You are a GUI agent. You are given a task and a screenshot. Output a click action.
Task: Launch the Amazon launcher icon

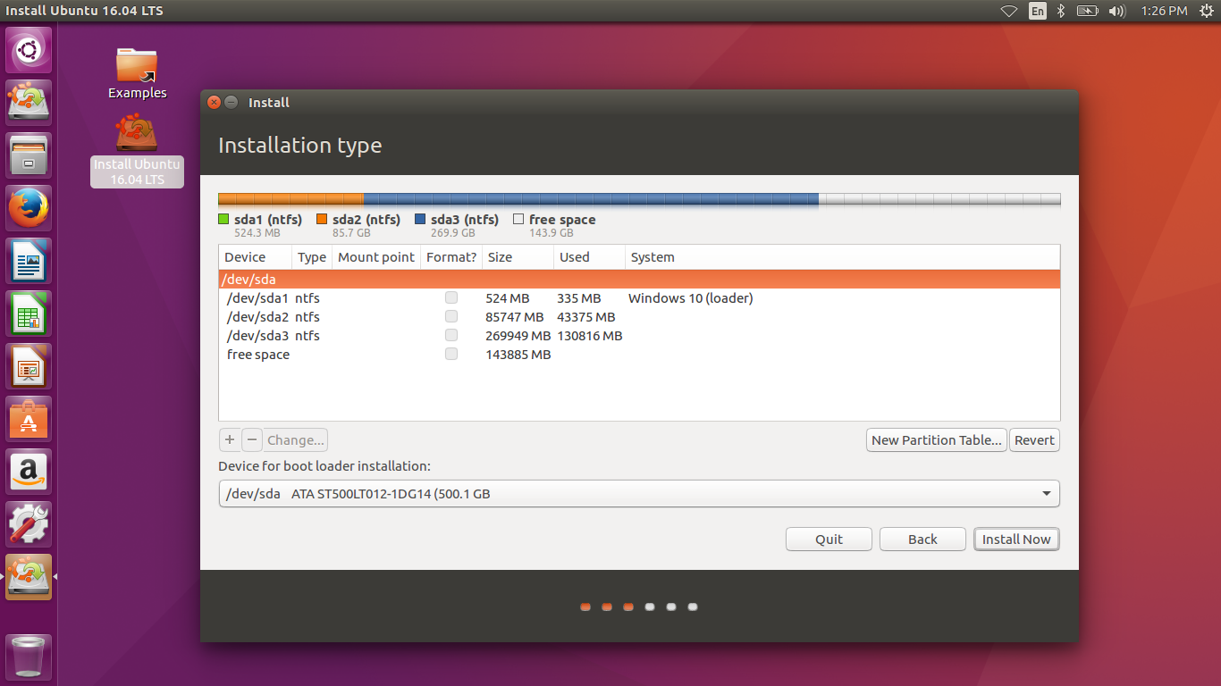point(29,472)
